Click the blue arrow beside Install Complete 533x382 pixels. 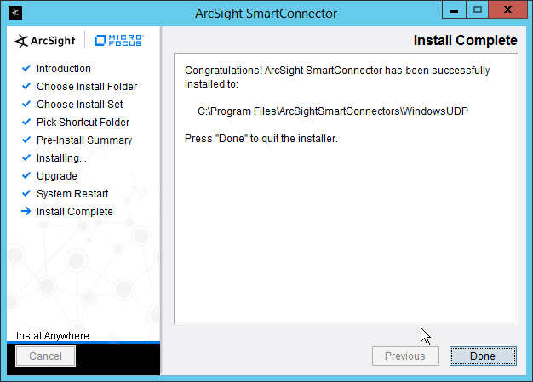click(x=26, y=212)
